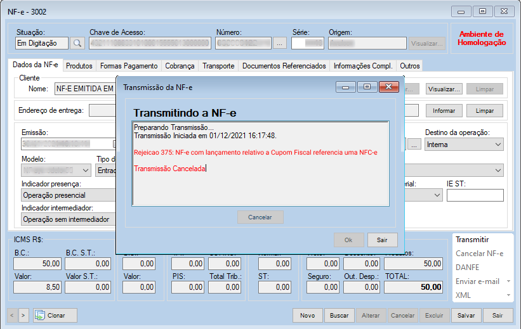Viewport: 521px width, 329px height.
Task: Expand the Enviar e-mail options arrow
Action: [509, 281]
